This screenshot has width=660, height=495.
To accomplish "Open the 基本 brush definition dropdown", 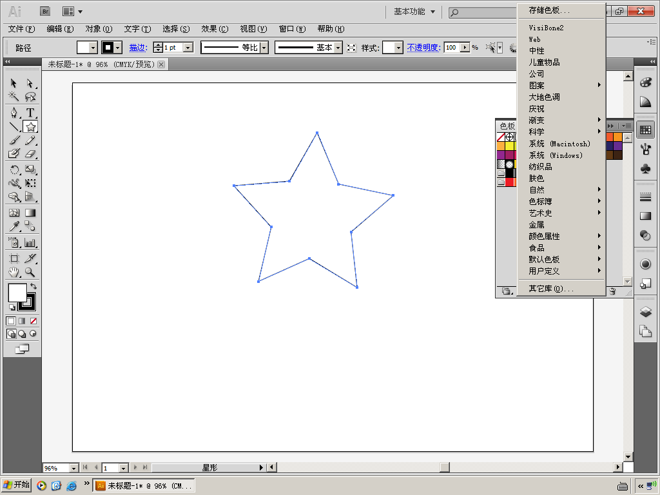I will click(x=338, y=48).
